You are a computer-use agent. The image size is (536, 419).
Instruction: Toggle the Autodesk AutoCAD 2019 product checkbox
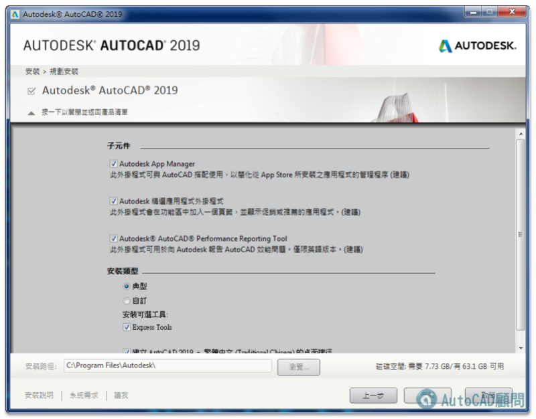pos(31,91)
